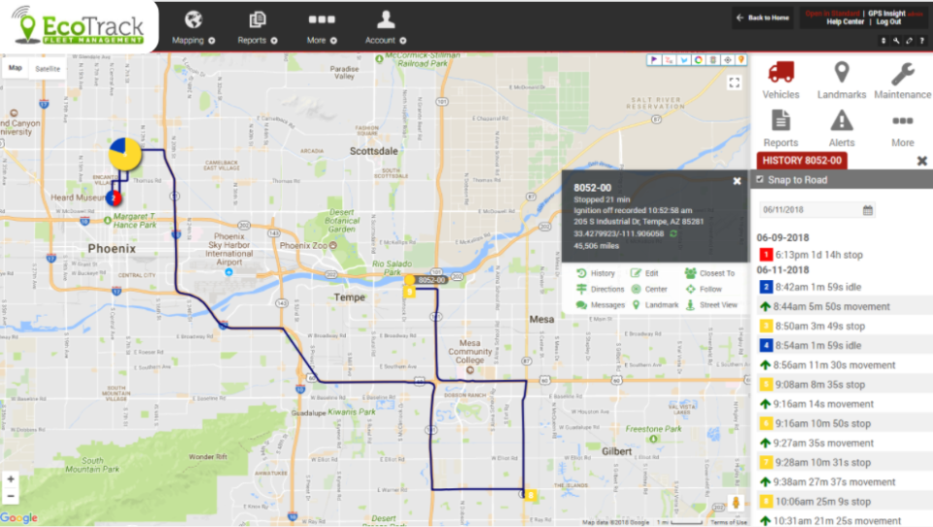Expand the Account menu
Image resolution: width=933 pixels, height=527 pixels.
pyautogui.click(x=386, y=28)
